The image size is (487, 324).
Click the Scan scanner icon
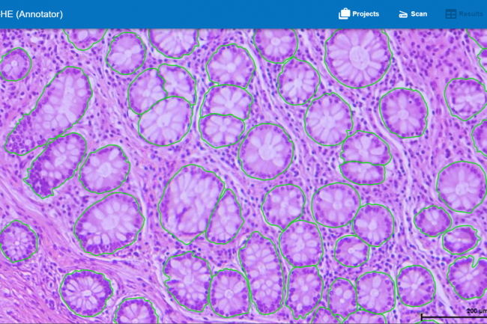403,13
